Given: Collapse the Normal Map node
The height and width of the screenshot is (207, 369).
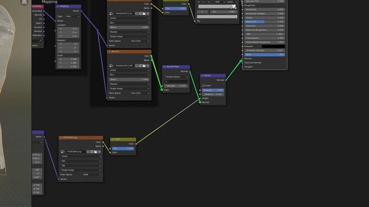Looking at the screenshot, I should point(165,67).
